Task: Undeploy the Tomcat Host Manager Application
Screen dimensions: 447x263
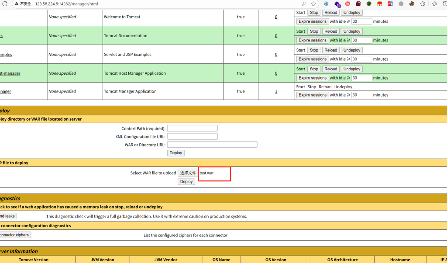Action: pyautogui.click(x=352, y=69)
